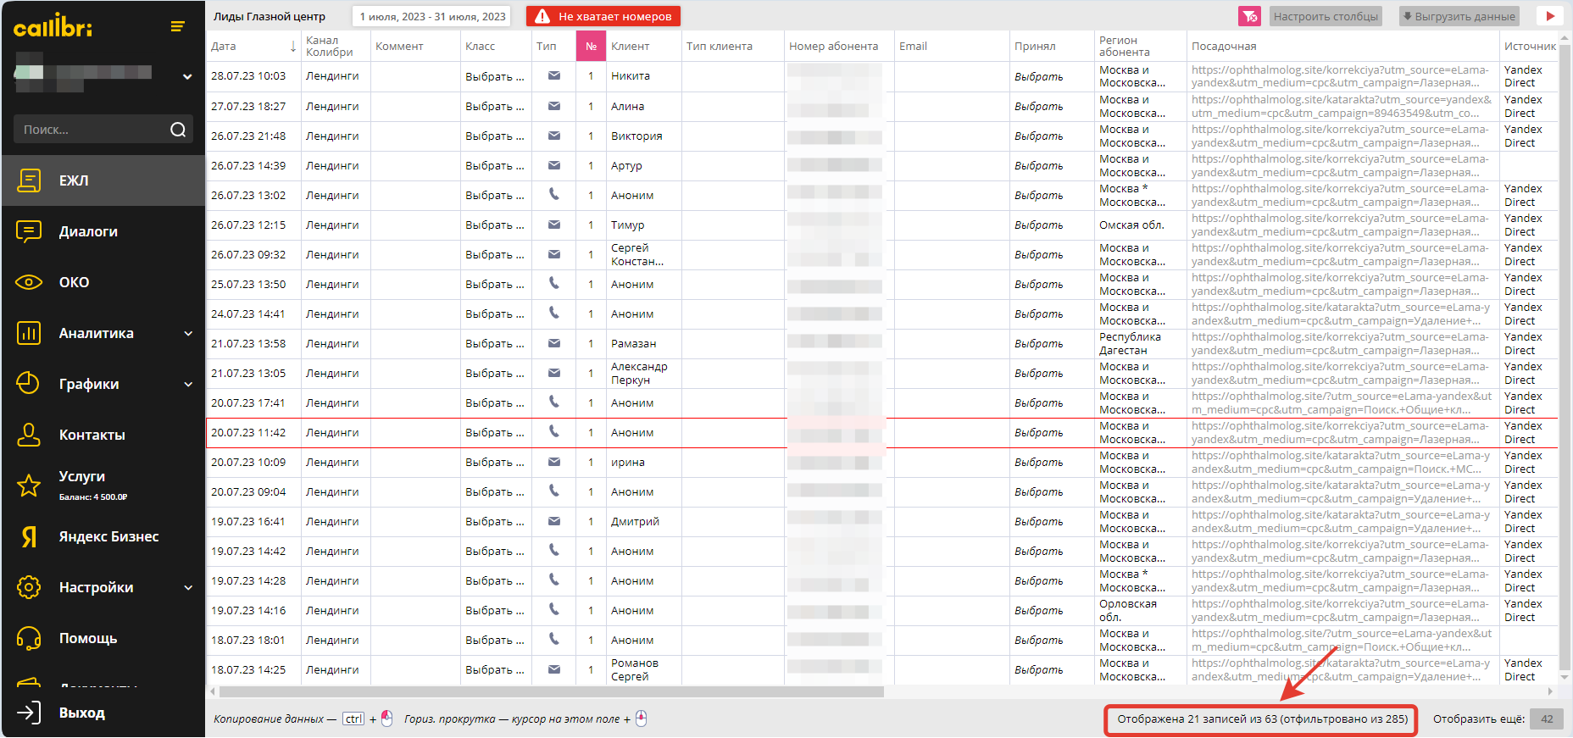Open date range 1 июля - 31 июля picker

432,16
